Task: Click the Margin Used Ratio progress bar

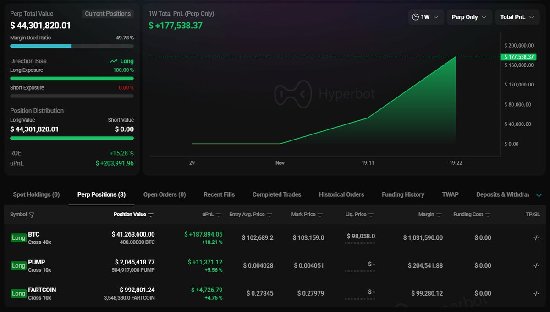Action: (72, 46)
